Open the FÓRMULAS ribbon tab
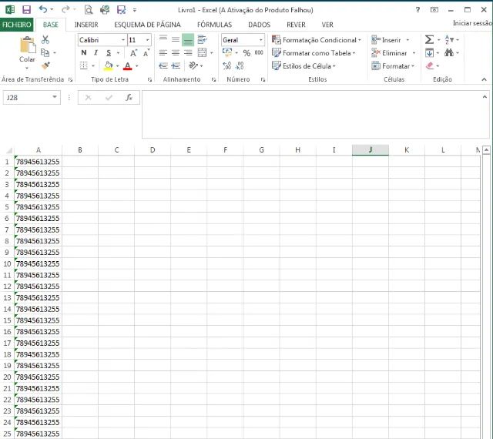This screenshot has height=439, width=493. (214, 25)
